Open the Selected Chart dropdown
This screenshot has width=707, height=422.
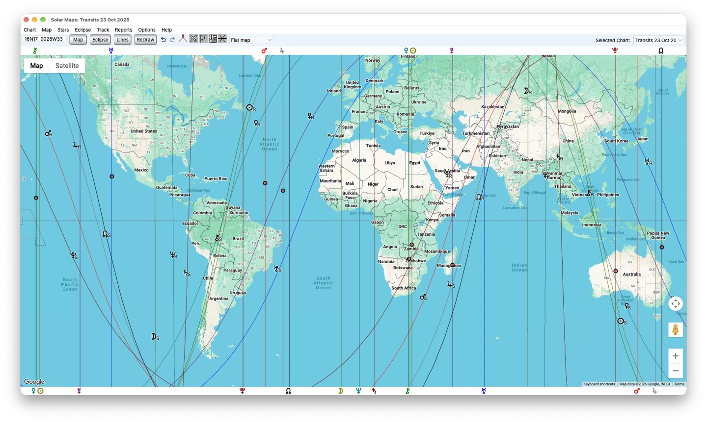(658, 40)
